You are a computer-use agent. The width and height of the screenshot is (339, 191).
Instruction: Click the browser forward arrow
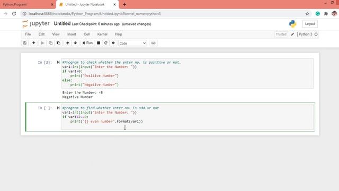tap(6, 14)
